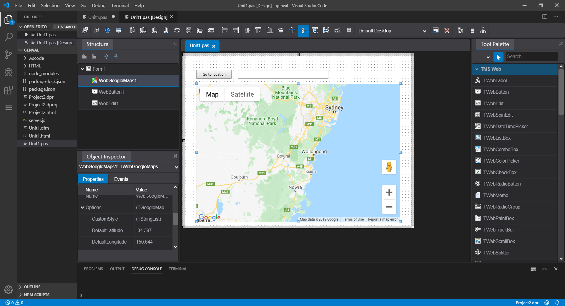Image resolution: width=565 pixels, height=306 pixels.
Task: Click the red X delete desktop icon
Action: coord(447,30)
